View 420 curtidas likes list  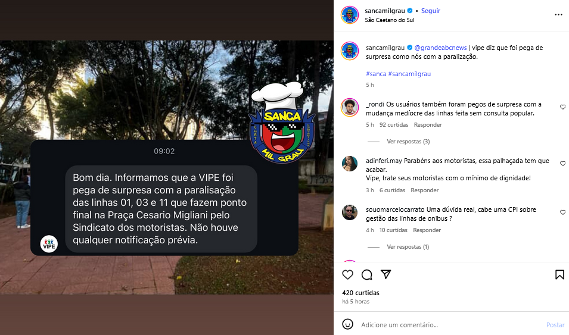tap(360, 293)
